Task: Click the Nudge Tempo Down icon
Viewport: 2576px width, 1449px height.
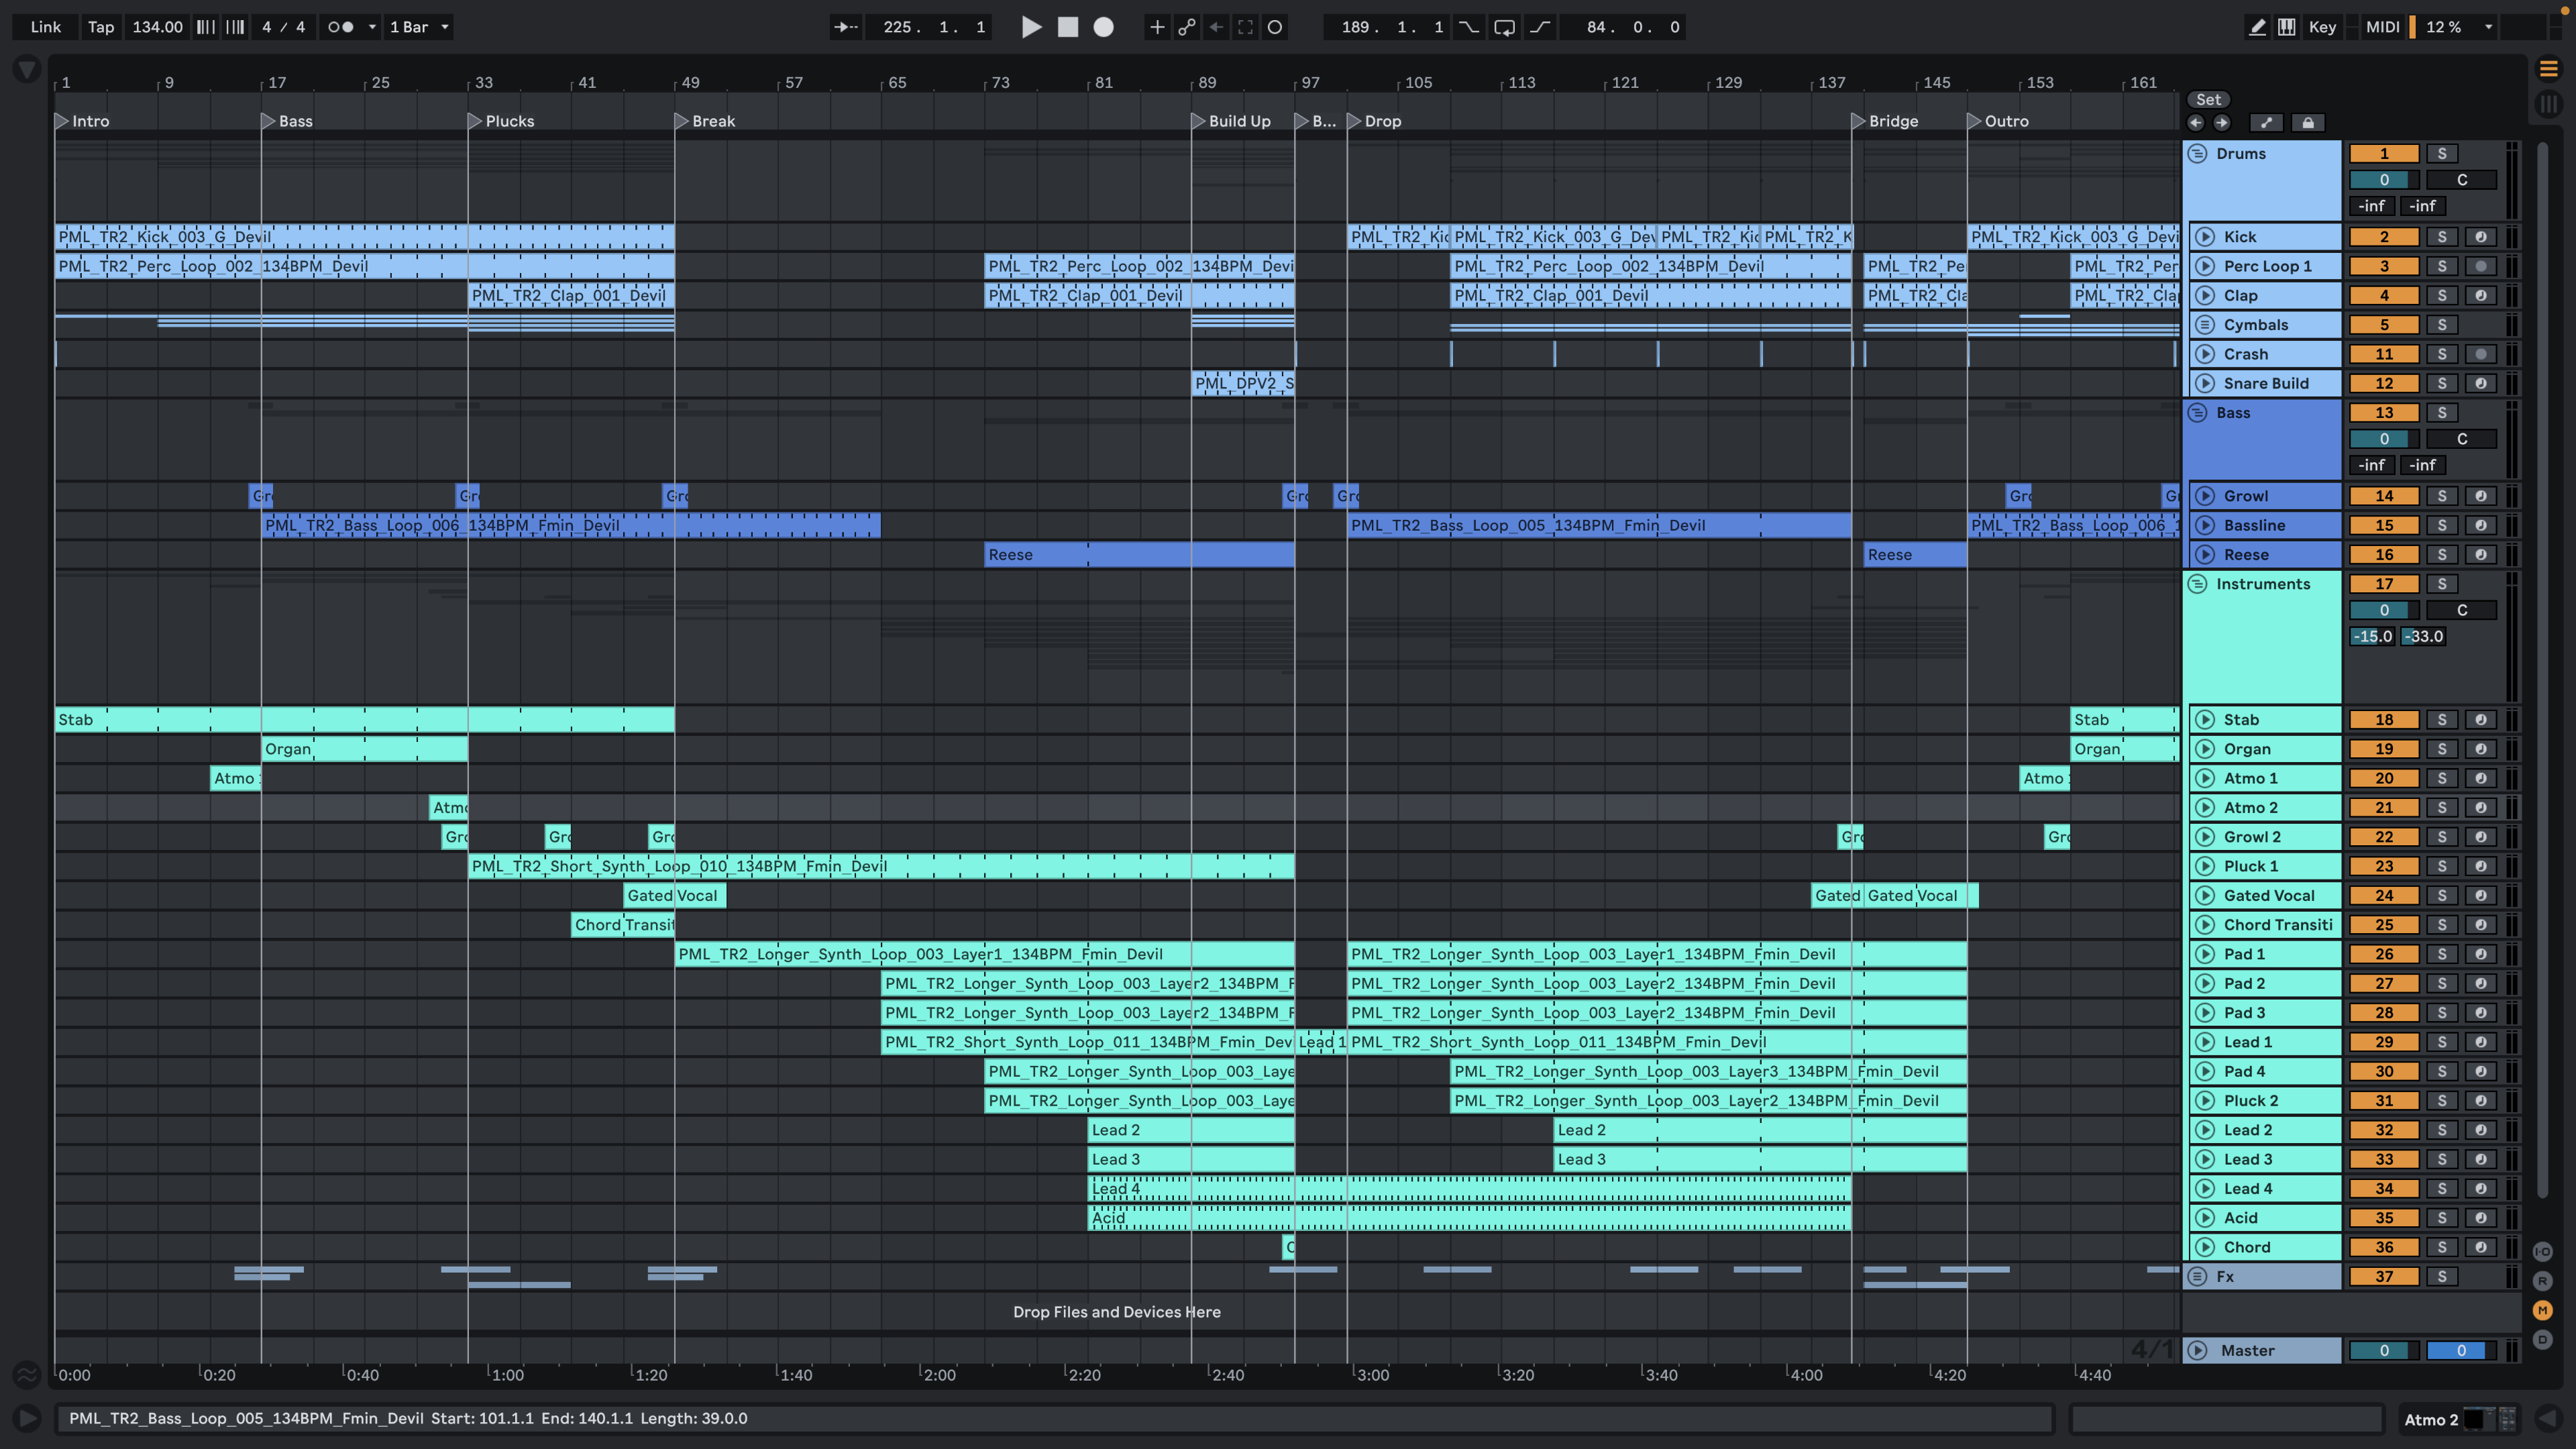Action: [205, 27]
